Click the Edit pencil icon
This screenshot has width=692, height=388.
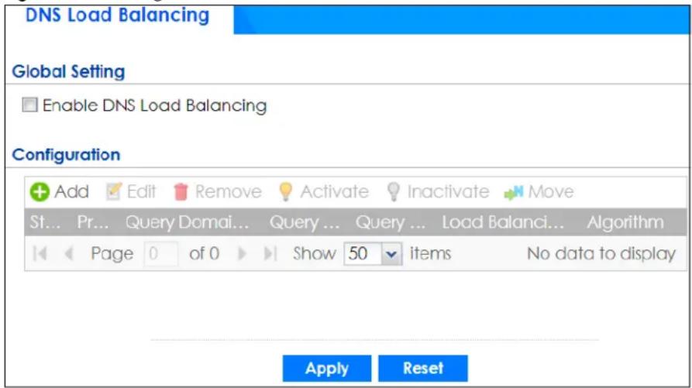point(113,192)
